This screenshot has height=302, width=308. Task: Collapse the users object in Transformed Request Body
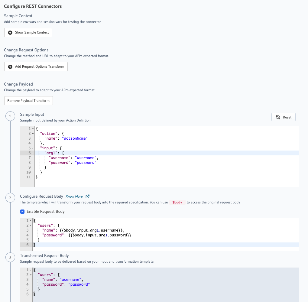(x=31, y=274)
